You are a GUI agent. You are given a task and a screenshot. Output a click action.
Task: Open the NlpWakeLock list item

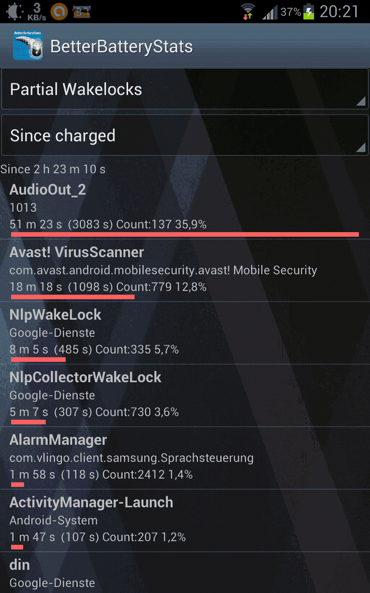[185, 333]
